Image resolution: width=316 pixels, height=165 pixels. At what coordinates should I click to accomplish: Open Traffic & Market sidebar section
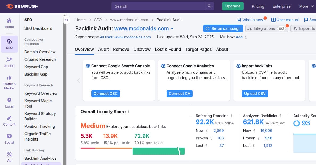click(9, 82)
